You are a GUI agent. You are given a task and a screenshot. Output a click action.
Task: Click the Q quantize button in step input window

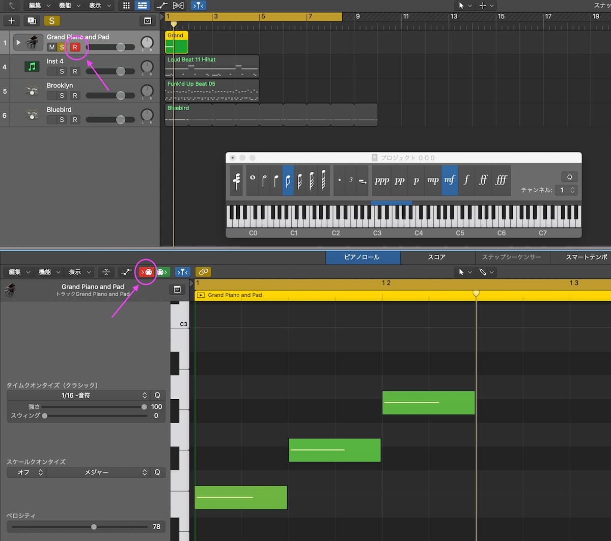(569, 177)
